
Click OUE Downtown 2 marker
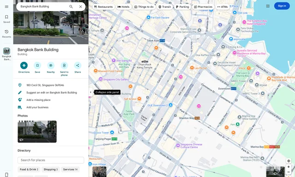(x=171, y=105)
